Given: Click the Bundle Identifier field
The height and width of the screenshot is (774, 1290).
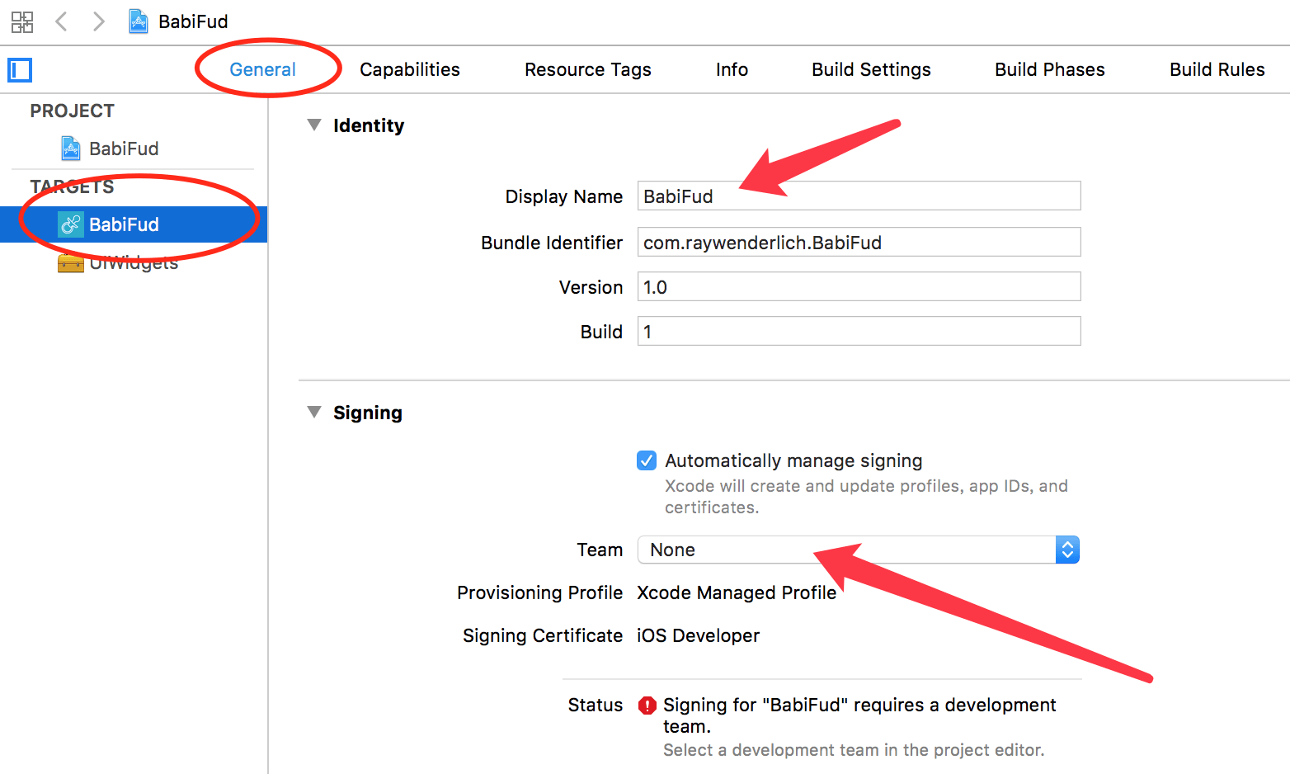Looking at the screenshot, I should 859,243.
